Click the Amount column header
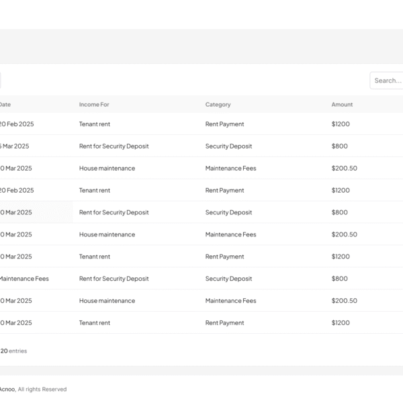The width and height of the screenshot is (403, 403). (x=342, y=105)
